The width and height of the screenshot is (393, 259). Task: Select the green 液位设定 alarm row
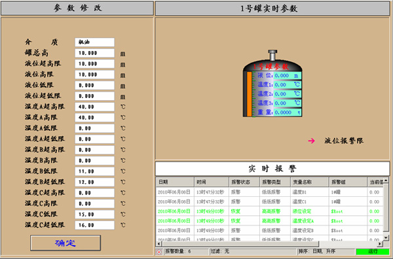[x=269, y=211]
